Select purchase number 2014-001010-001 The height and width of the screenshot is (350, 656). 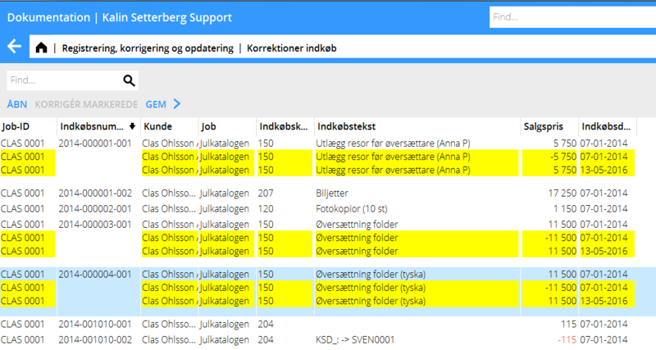click(x=95, y=324)
